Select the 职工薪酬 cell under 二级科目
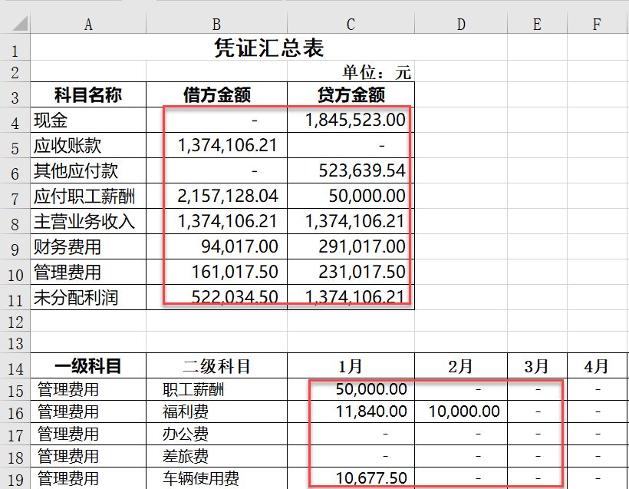This screenshot has width=629, height=489. [x=217, y=389]
